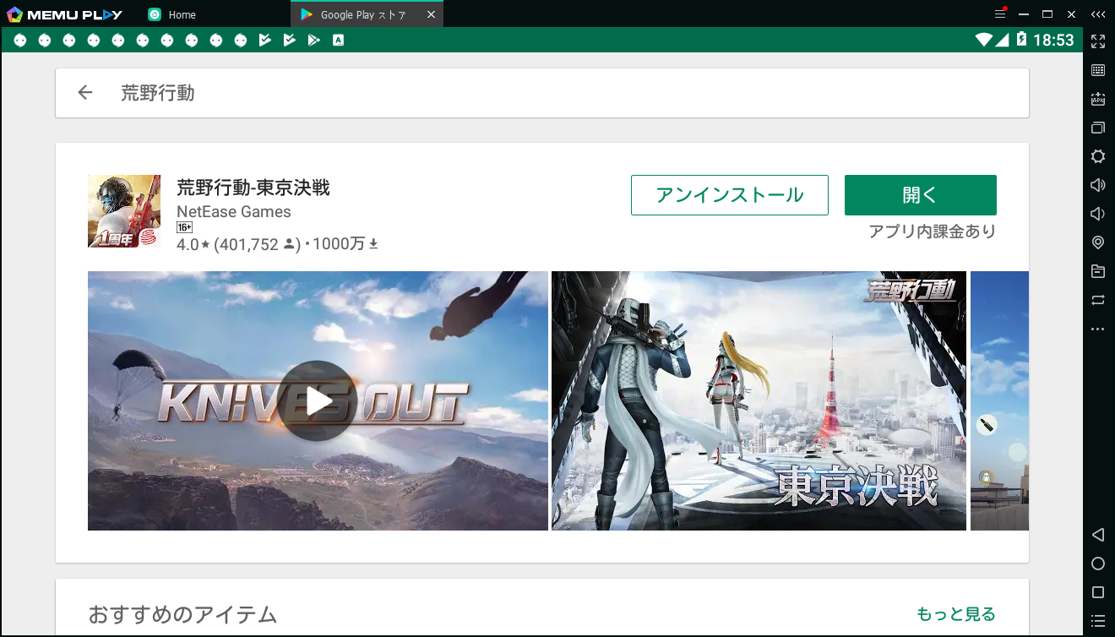The image size is (1115, 637).
Task: Open the shared folder icon
Action: point(1098,271)
